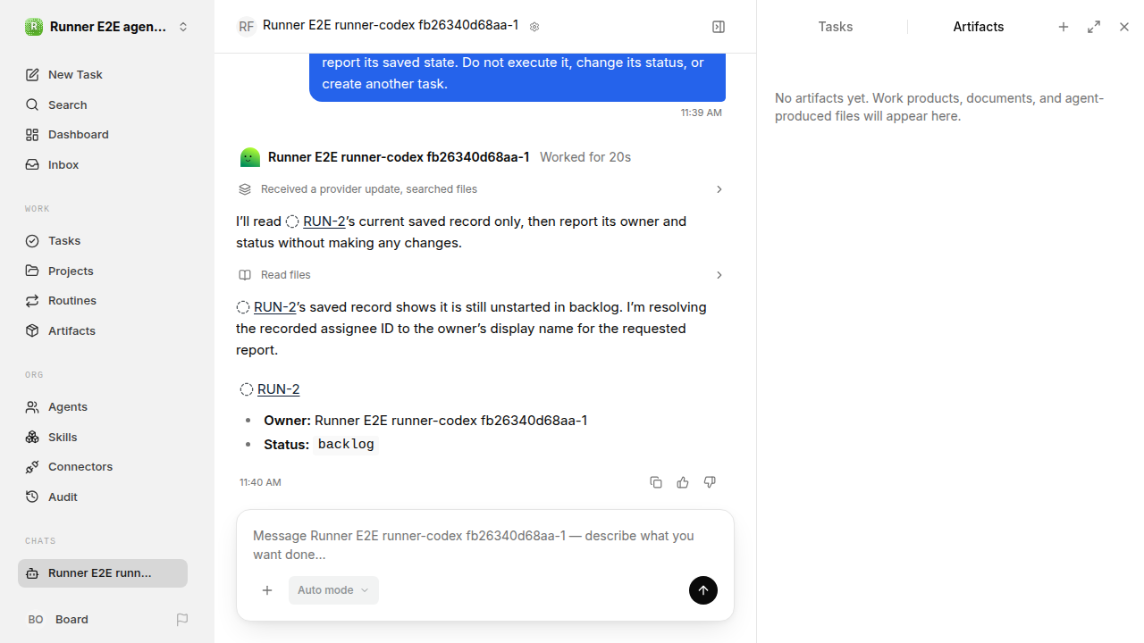Open Search from the sidebar
The height and width of the screenshot is (643, 1144).
103,104
